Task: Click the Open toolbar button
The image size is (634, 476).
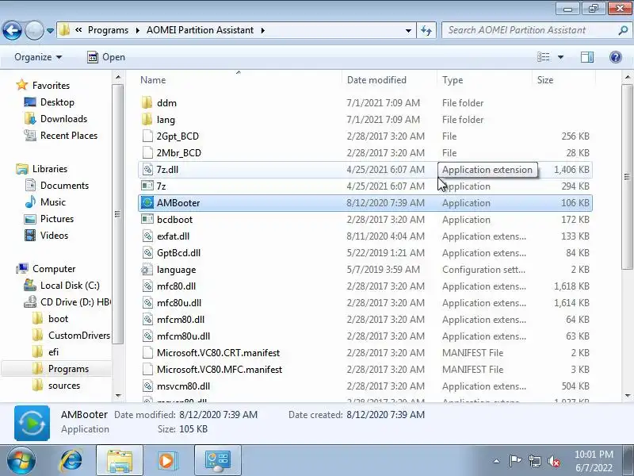Action: click(106, 57)
